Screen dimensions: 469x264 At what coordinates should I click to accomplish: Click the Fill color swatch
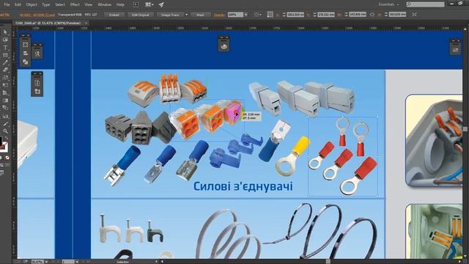tap(1, 141)
